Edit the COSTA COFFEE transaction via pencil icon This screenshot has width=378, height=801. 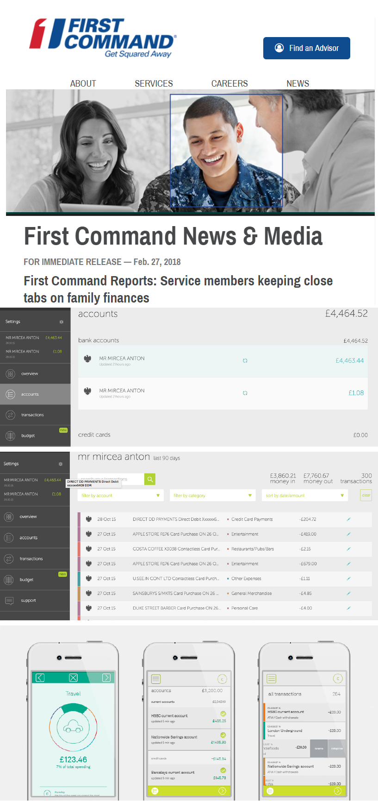tap(348, 549)
